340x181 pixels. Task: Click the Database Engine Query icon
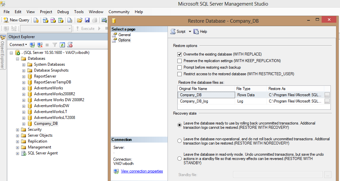pyautogui.click(x=36, y=20)
